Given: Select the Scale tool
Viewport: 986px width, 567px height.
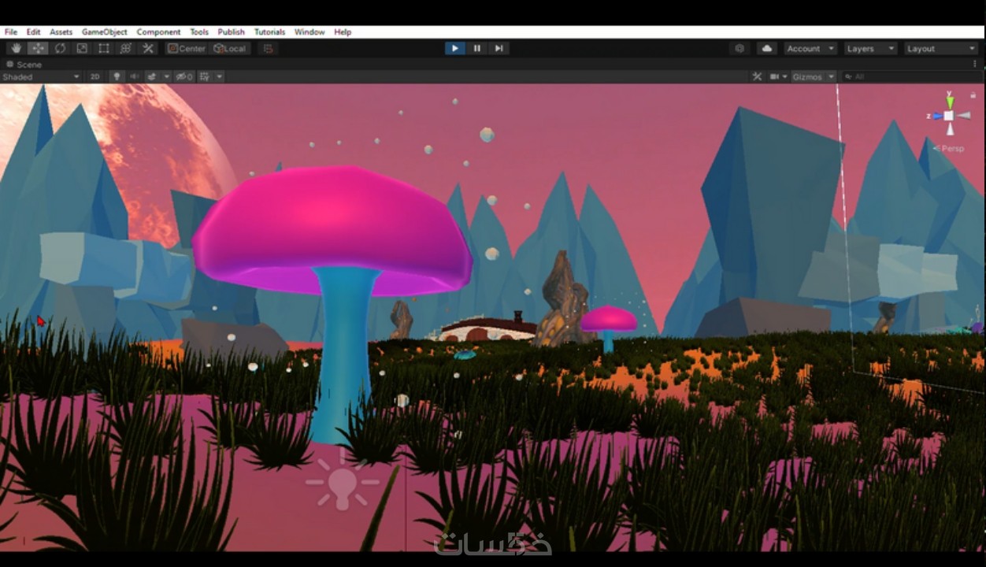Looking at the screenshot, I should (82, 49).
